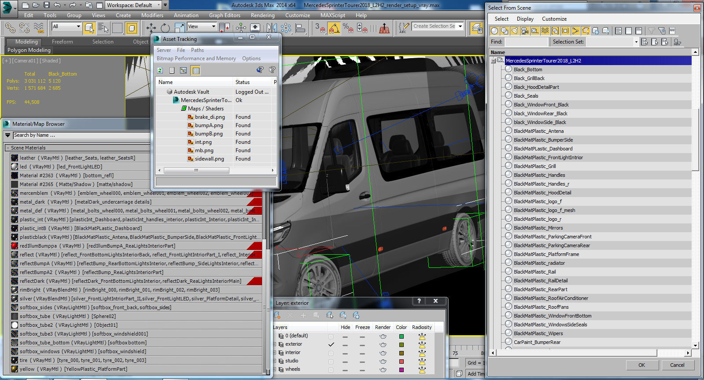Click the Bind to Space Warp icon
The image size is (704, 380).
[x=39, y=28]
